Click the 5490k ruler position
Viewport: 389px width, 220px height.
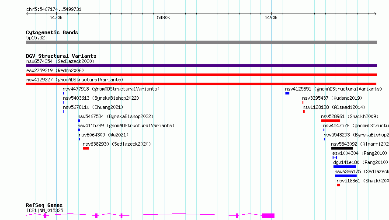[271, 17]
